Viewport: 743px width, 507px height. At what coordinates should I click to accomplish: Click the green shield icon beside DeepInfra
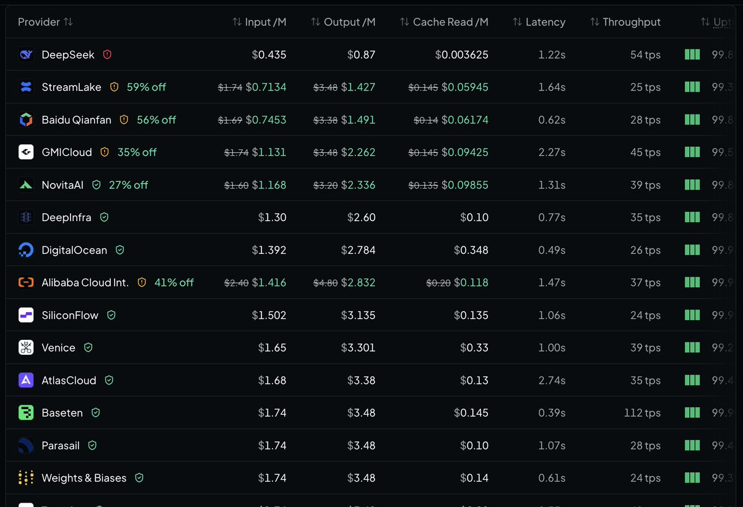coord(104,217)
